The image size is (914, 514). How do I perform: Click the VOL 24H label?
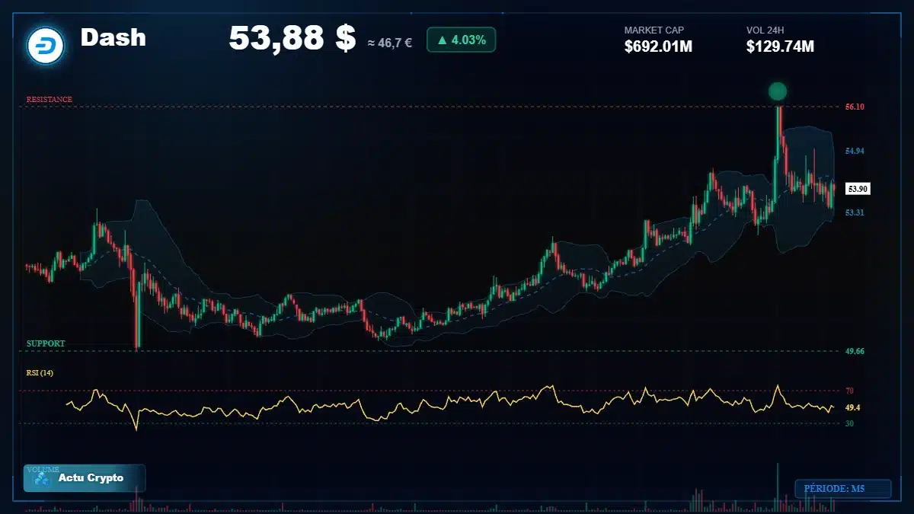765,30
